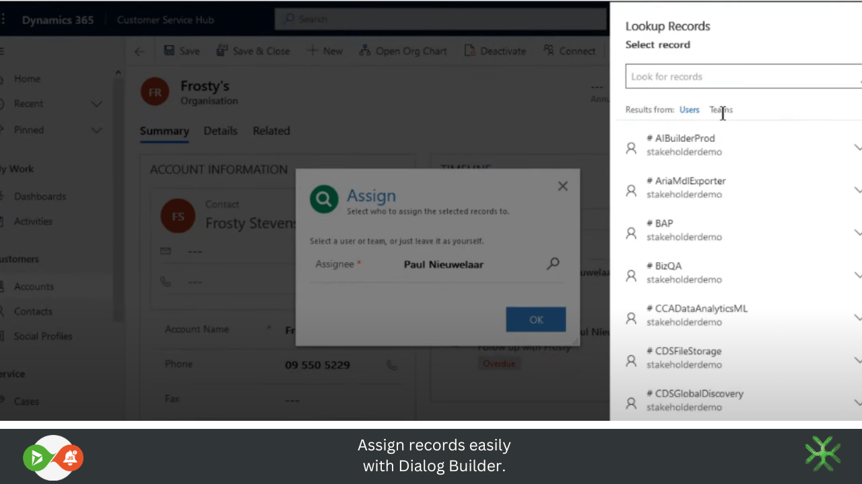Image resolution: width=862 pixels, height=484 pixels.
Task: Click user icon beside # BizQA
Action: pyautogui.click(x=631, y=276)
